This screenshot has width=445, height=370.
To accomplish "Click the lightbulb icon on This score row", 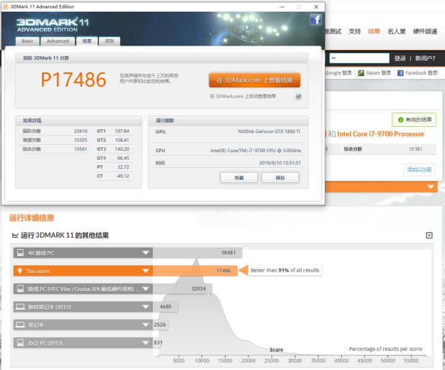I will pos(20,271).
